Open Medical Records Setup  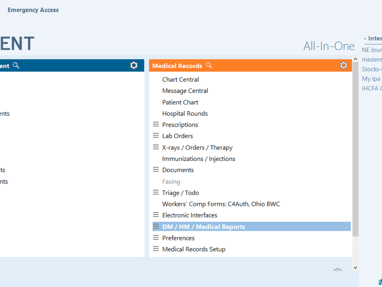[194, 249]
